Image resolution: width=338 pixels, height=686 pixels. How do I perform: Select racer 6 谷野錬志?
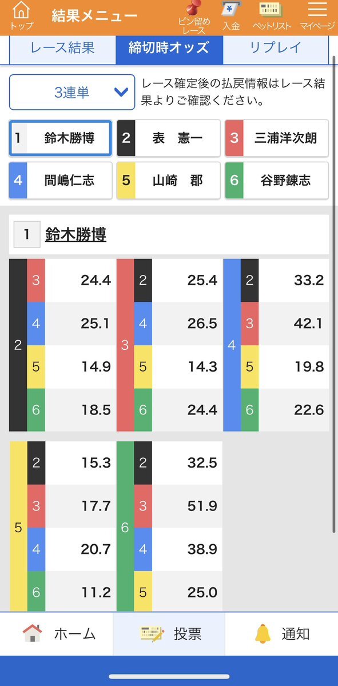(277, 181)
